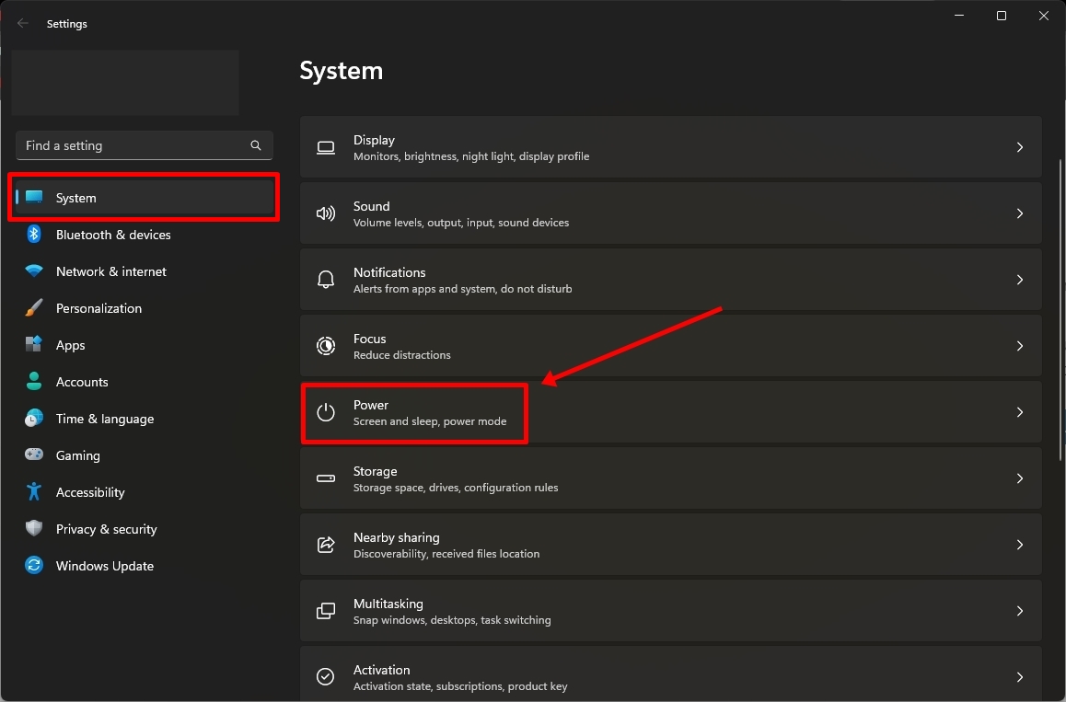
Task: Select System in the sidebar
Action: click(145, 197)
